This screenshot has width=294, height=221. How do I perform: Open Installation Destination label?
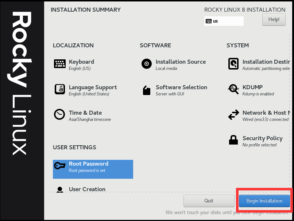pos(266,62)
